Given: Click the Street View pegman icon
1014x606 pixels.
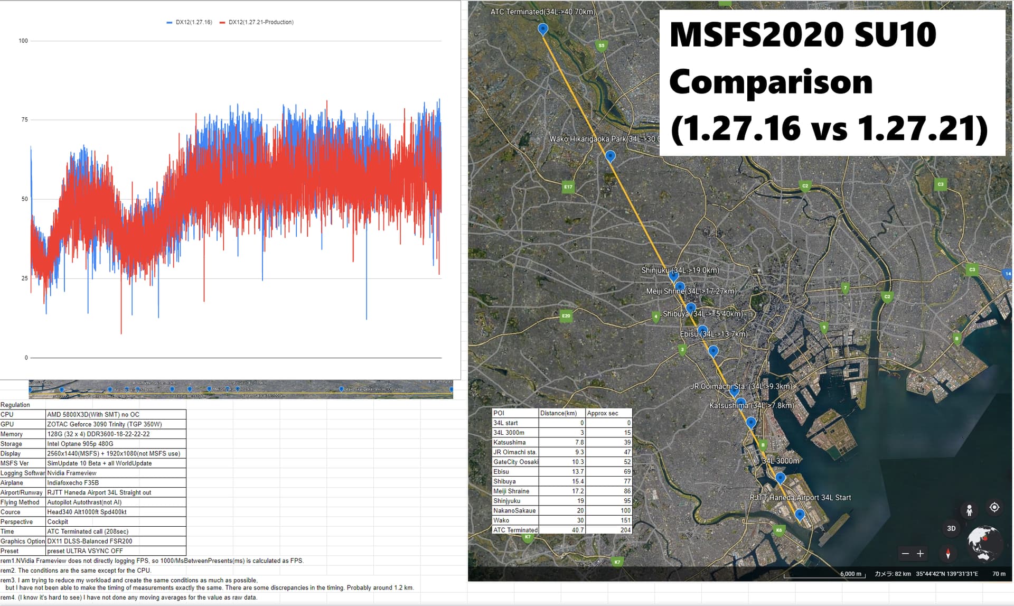Looking at the screenshot, I should point(969,510).
